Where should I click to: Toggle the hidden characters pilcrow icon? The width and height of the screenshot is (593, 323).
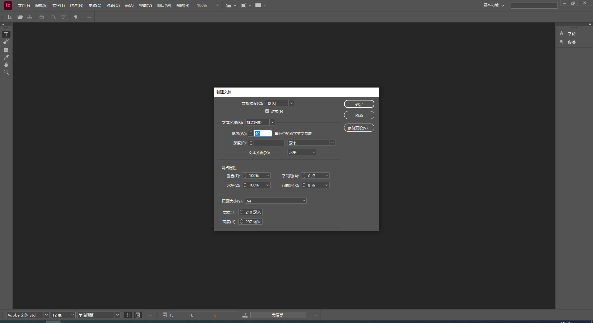75,17
